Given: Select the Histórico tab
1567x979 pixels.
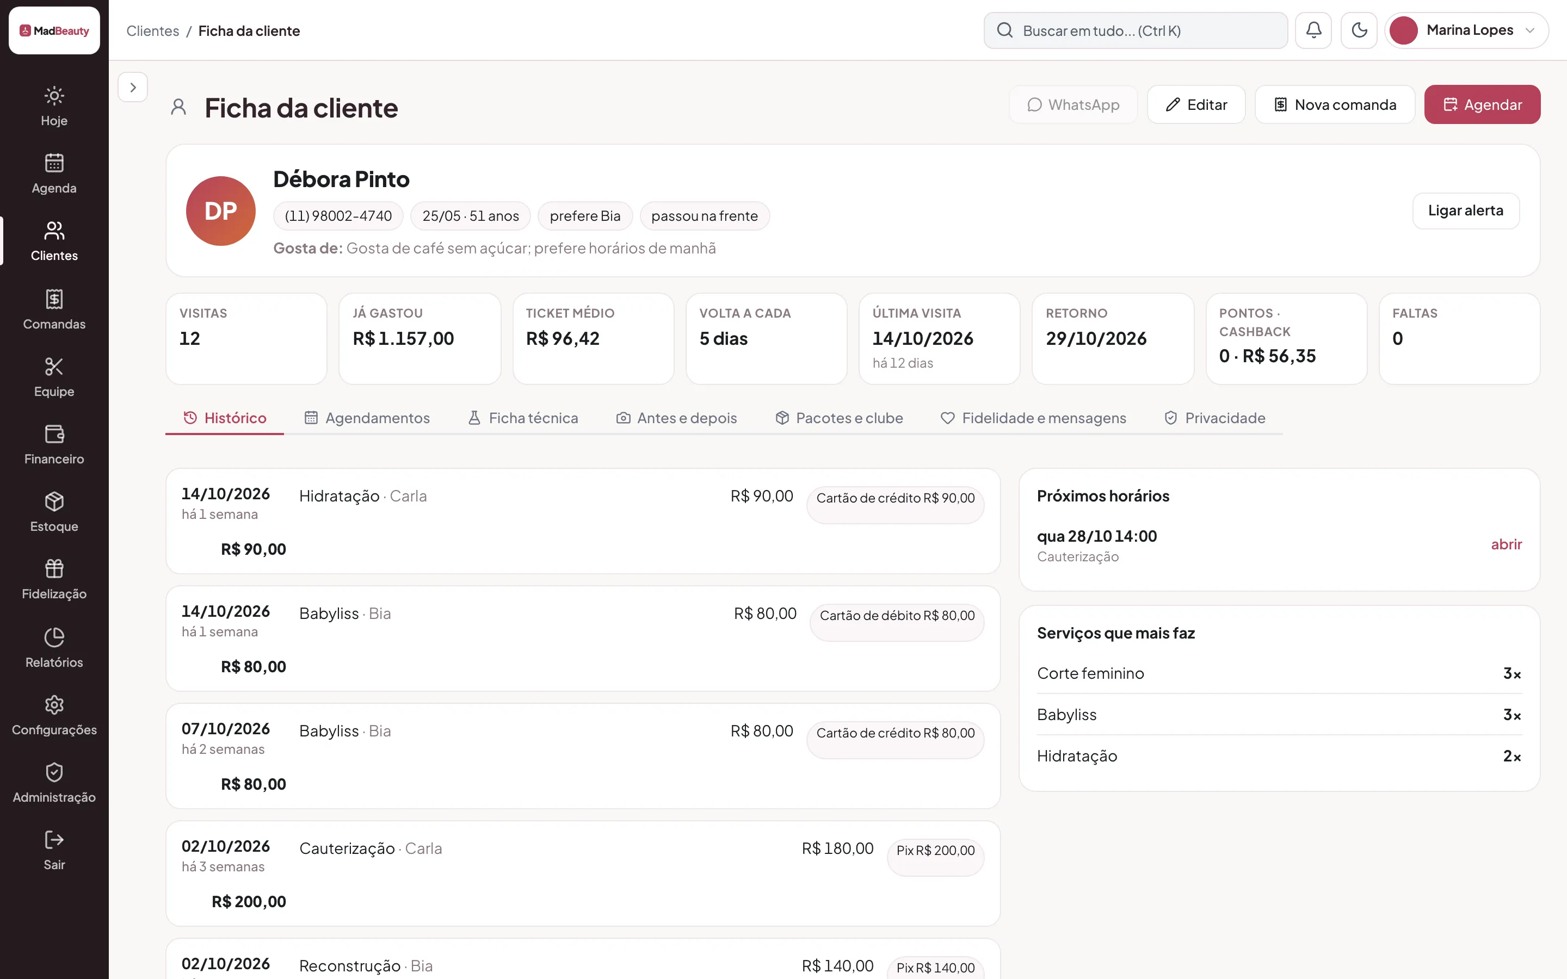Looking at the screenshot, I should coord(225,418).
